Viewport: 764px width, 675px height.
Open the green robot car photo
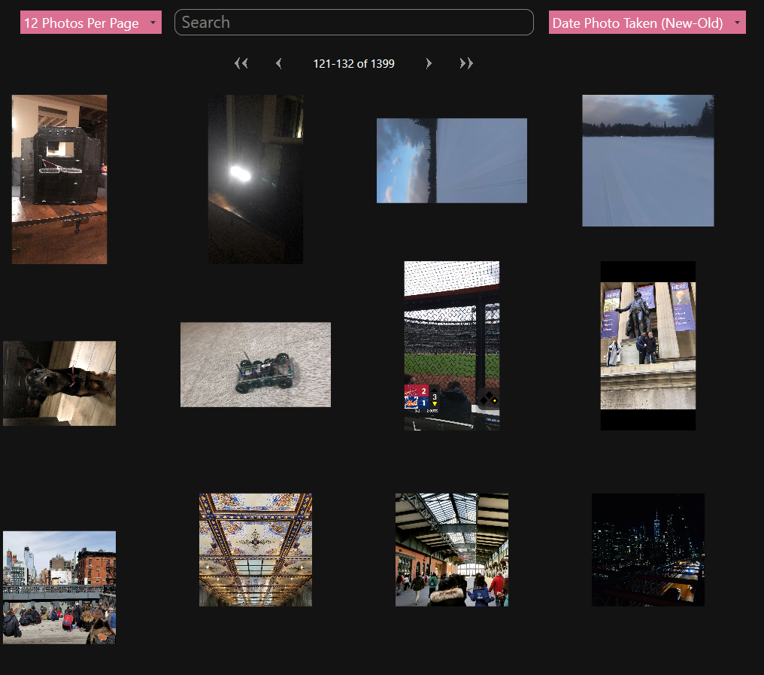coord(256,364)
